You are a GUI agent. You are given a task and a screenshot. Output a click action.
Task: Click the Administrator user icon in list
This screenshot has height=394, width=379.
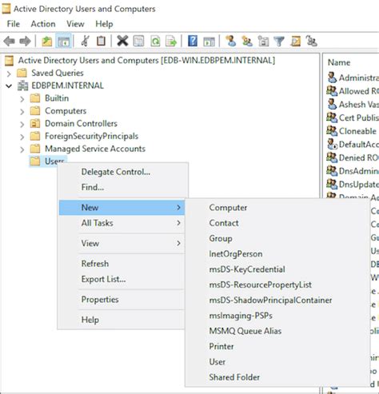pyautogui.click(x=332, y=78)
